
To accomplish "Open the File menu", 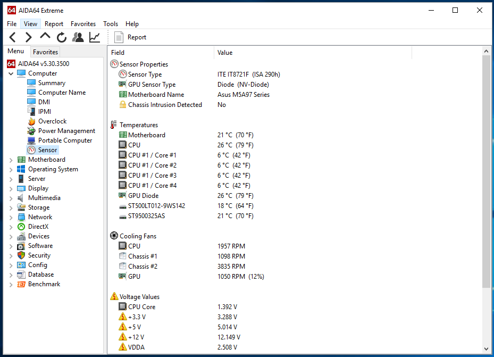I will (12, 24).
